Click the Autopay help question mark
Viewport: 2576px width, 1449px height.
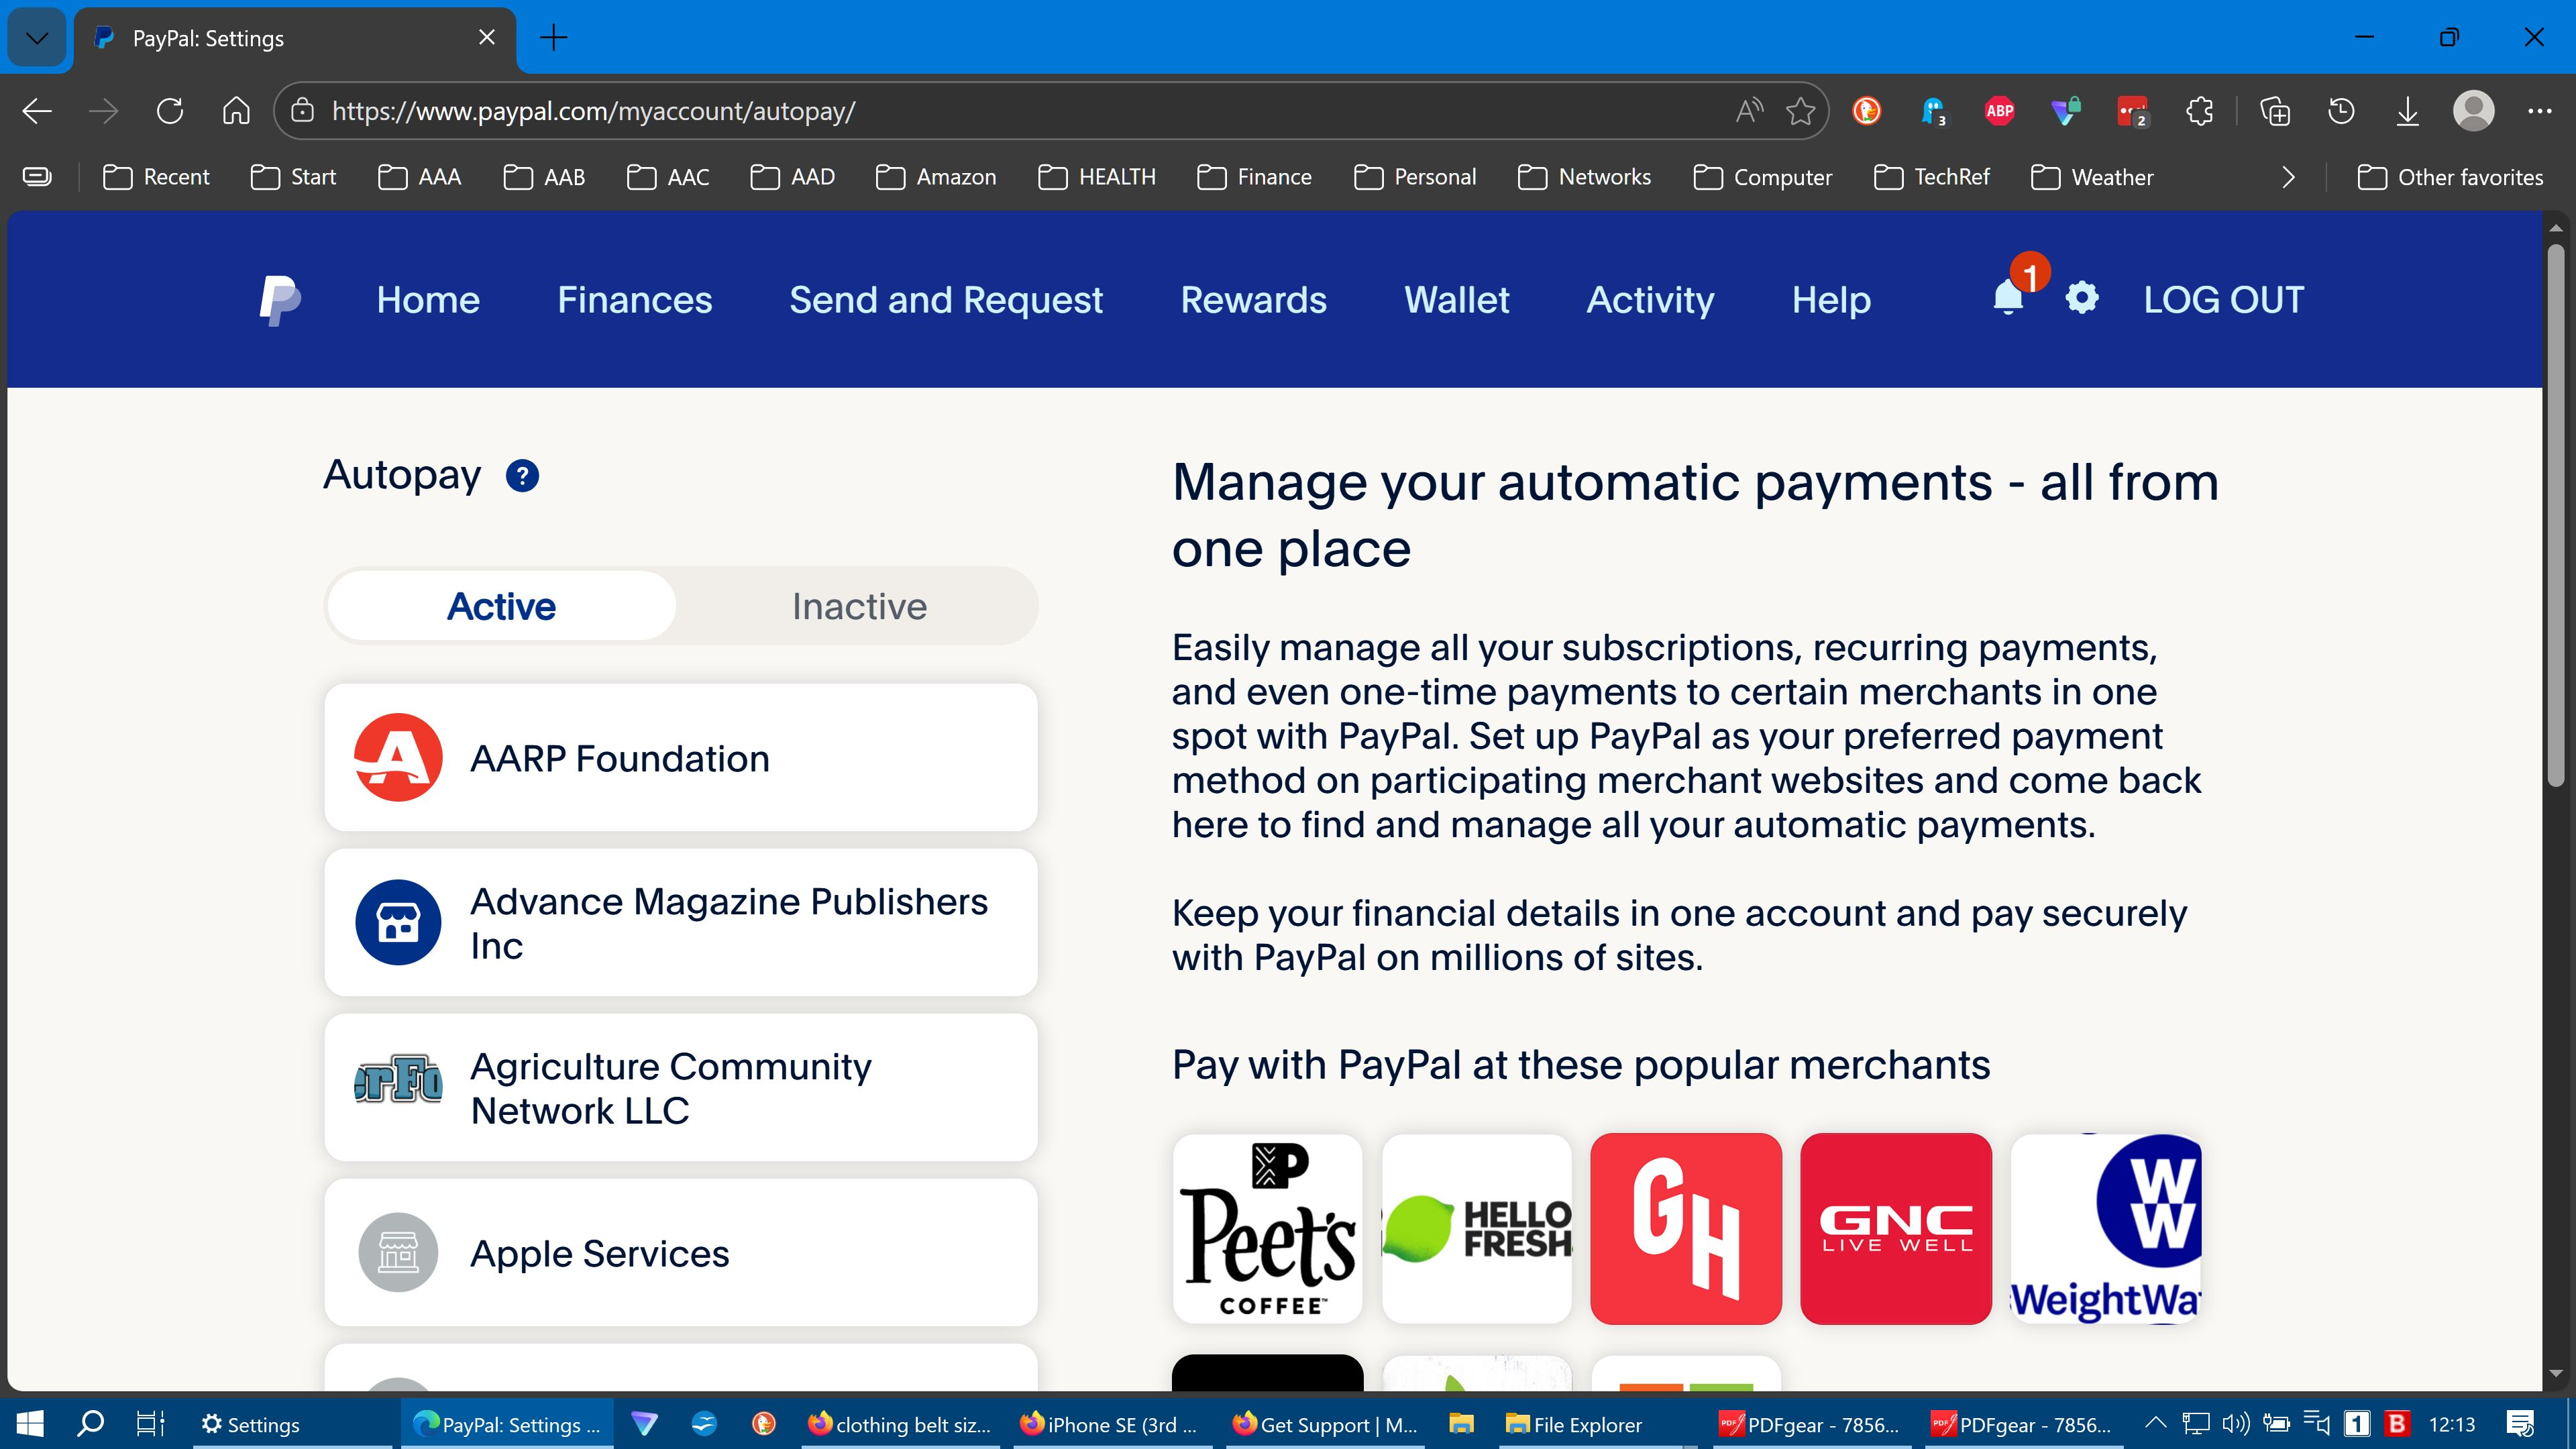click(x=522, y=476)
